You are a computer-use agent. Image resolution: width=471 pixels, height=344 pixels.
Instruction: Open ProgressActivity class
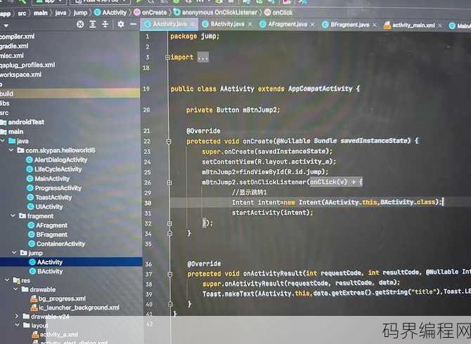(x=54, y=188)
